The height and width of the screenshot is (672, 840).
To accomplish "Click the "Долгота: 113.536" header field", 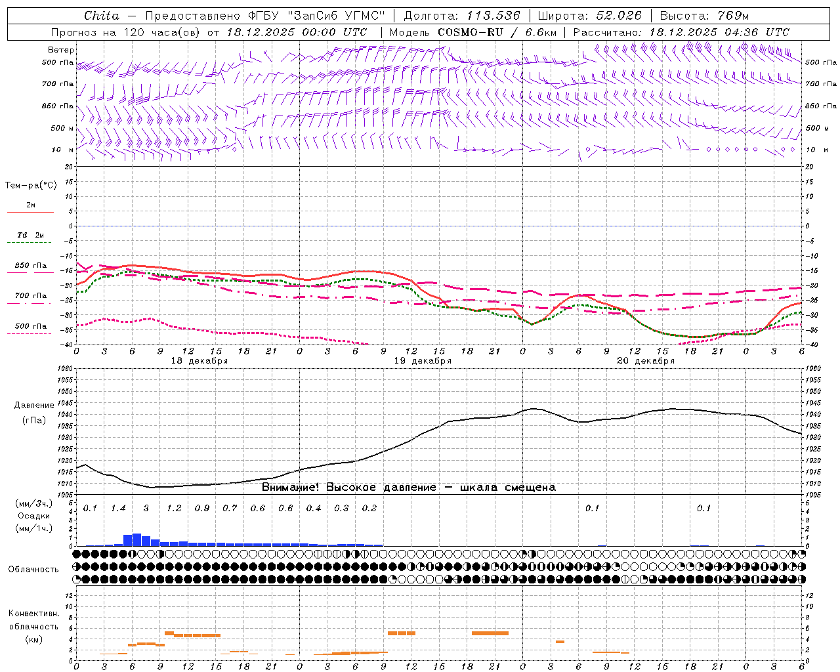I will click(x=462, y=16).
